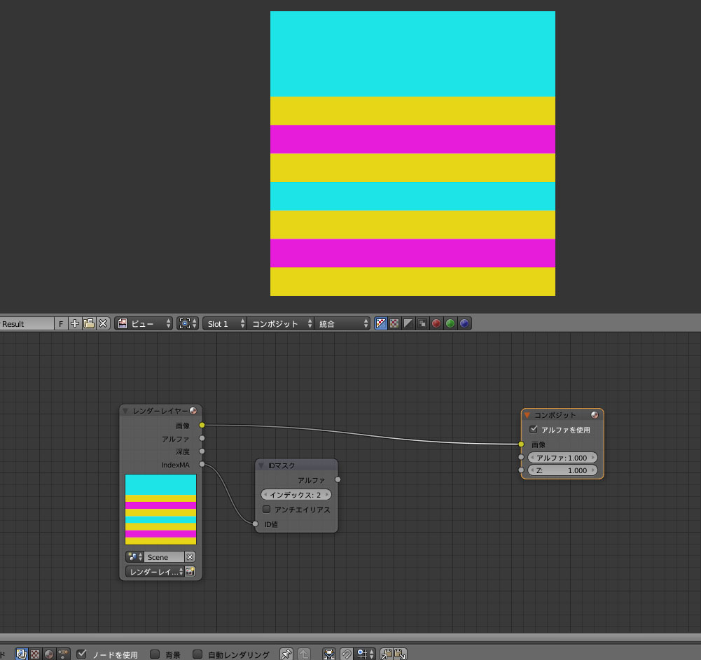Click right arrow of インデックス field
This screenshot has height=660, width=701.
pyautogui.click(x=327, y=495)
